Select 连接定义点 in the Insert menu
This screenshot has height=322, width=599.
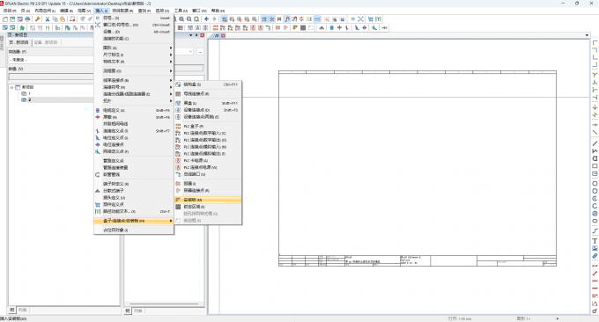pos(134,131)
